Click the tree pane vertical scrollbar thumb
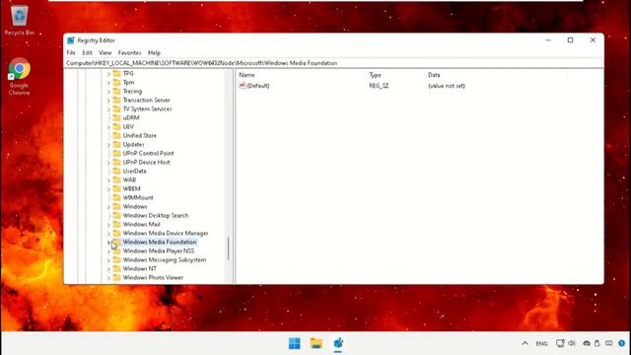The height and width of the screenshot is (355, 631). 228,248
